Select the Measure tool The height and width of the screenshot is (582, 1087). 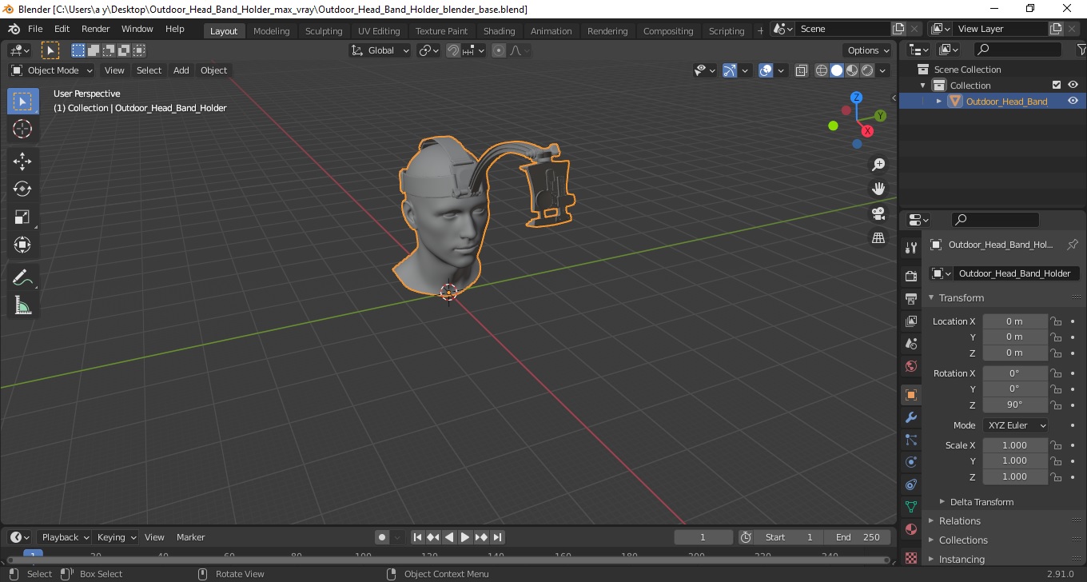pyautogui.click(x=22, y=305)
